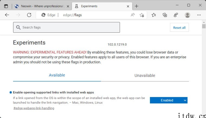Open the Collections icon
The image size is (206, 118).
pos(165,15)
